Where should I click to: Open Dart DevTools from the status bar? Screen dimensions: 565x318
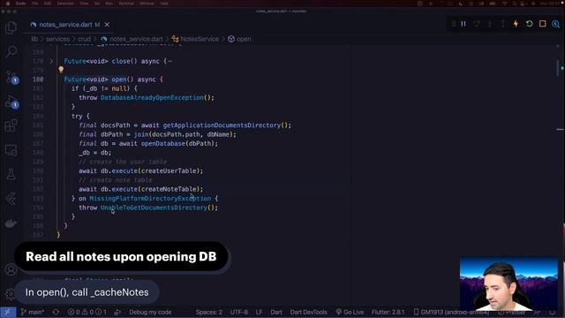click(308, 312)
